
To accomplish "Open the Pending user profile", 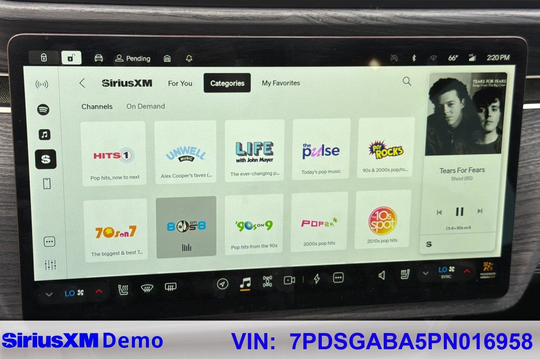I will pyautogui.click(x=133, y=59).
